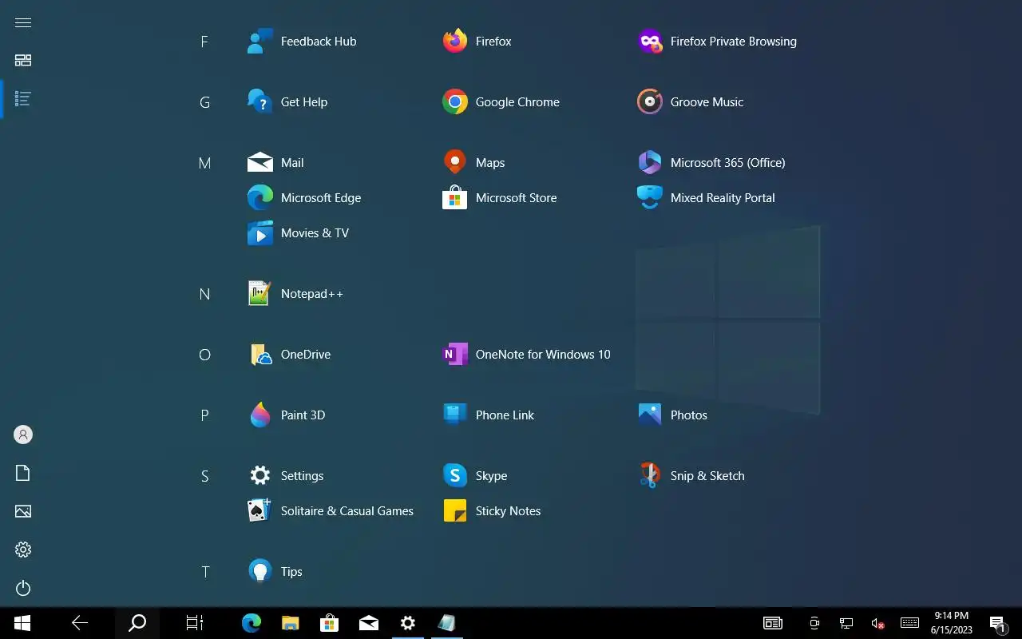The image size is (1022, 639).
Task: Open Phone Link
Action: [x=488, y=415]
